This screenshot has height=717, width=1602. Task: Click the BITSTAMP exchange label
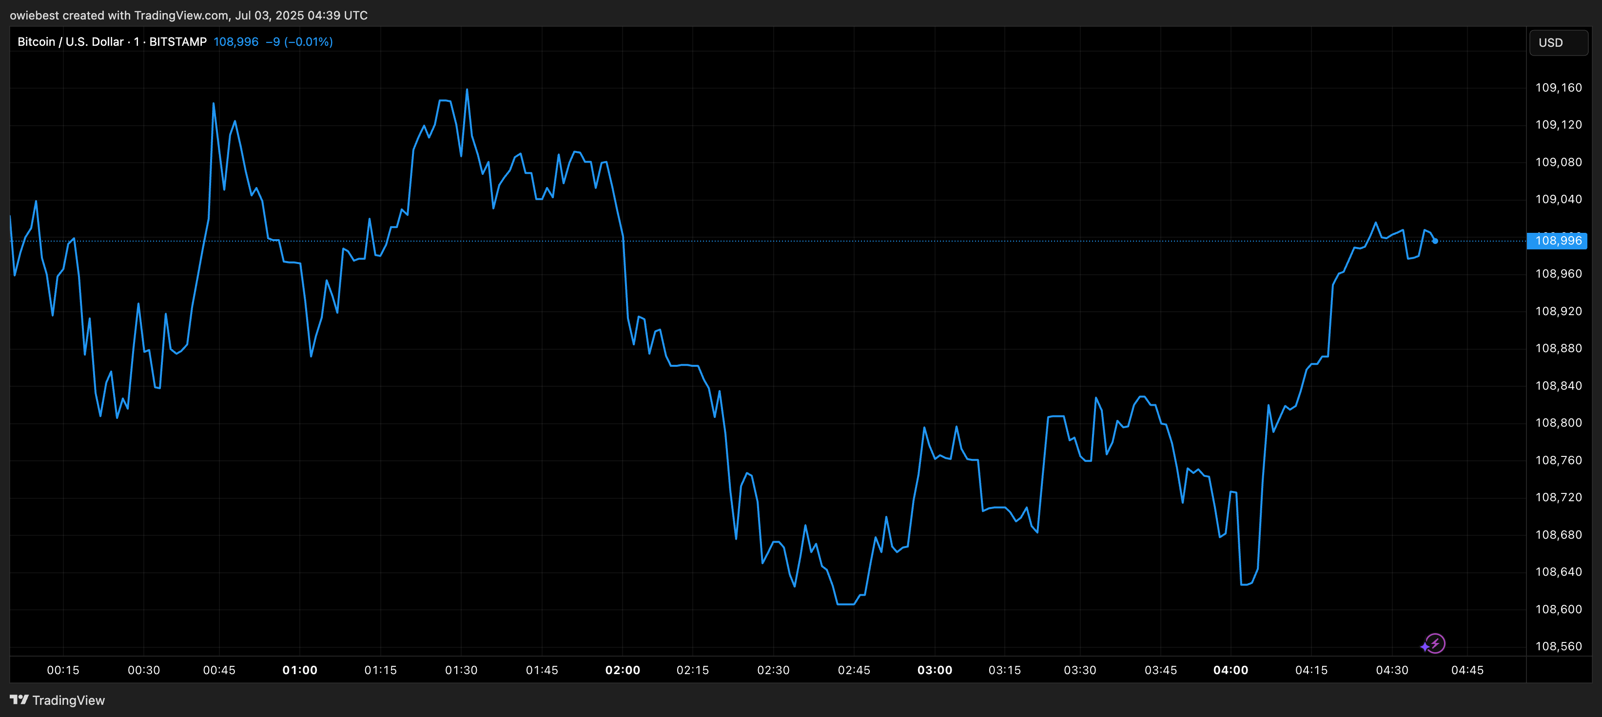pos(177,41)
